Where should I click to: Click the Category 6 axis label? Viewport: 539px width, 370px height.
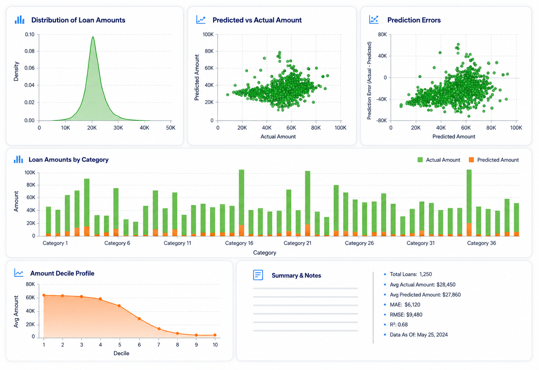[117, 243]
